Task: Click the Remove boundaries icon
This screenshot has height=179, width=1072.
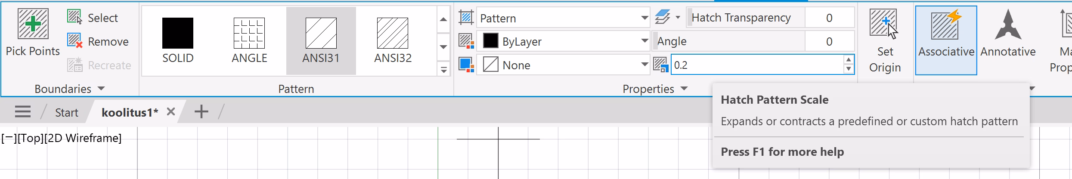Action: (74, 41)
